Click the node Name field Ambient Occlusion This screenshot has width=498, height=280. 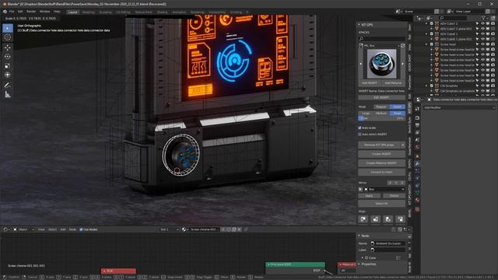pyautogui.click(x=388, y=243)
